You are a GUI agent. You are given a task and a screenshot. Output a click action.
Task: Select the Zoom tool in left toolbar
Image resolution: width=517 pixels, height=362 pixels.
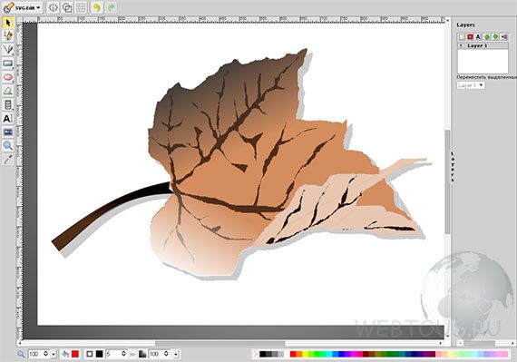click(8, 146)
